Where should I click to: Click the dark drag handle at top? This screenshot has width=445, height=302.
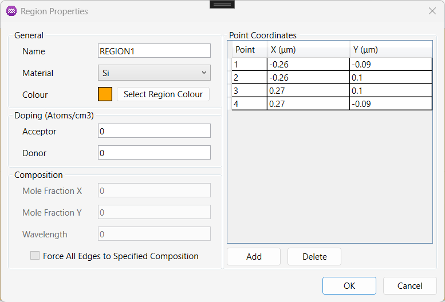pos(222,4)
